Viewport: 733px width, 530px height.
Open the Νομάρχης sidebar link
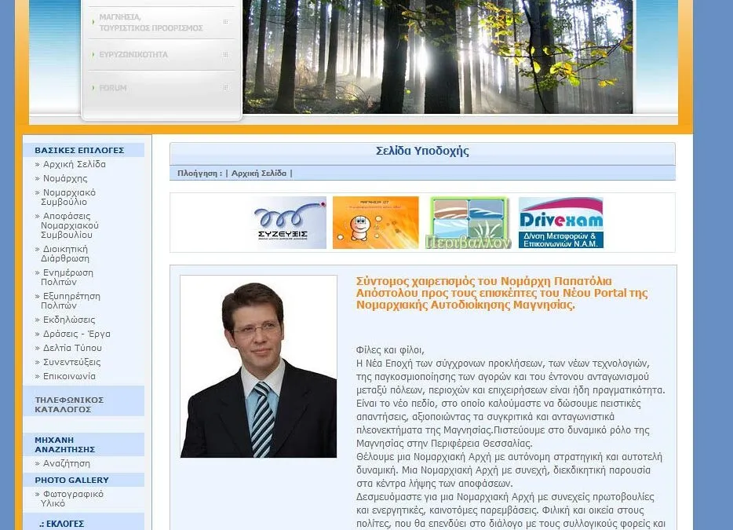click(65, 179)
